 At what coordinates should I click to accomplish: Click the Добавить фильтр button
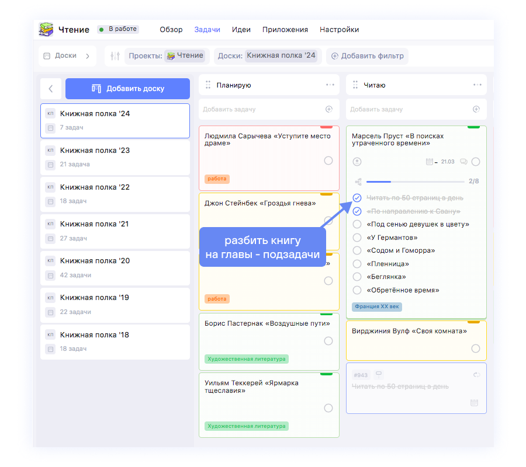click(368, 56)
